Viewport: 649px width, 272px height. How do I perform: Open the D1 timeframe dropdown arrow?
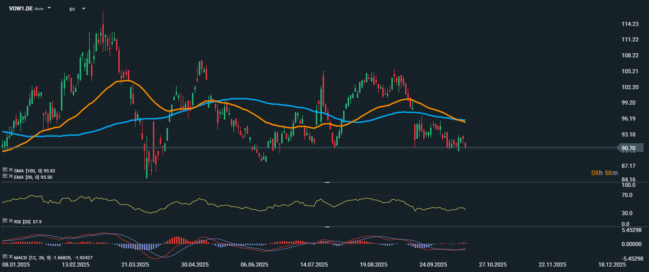tap(84, 8)
